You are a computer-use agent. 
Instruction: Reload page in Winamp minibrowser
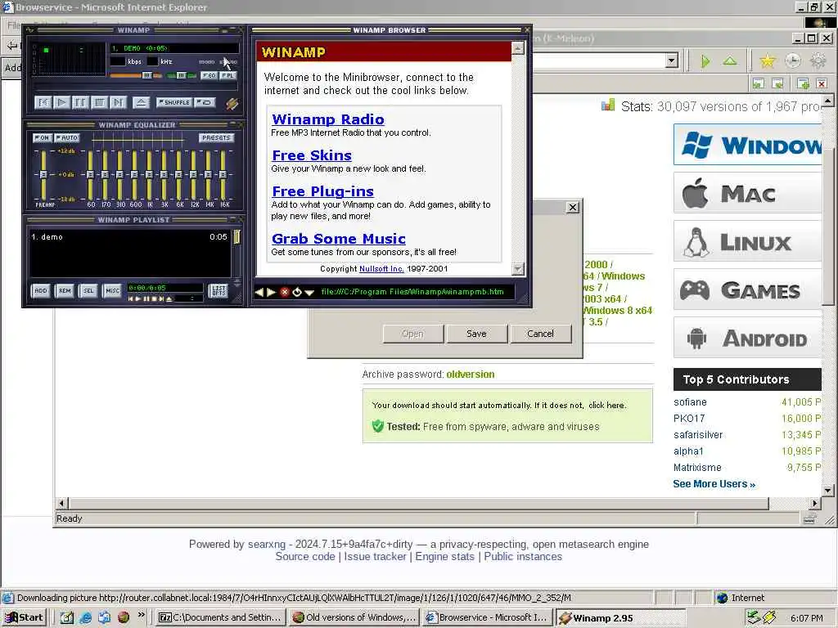(296, 292)
